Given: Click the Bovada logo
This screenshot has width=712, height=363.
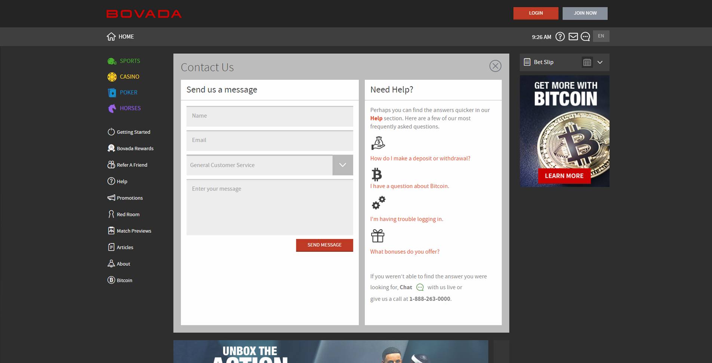Looking at the screenshot, I should pos(144,14).
